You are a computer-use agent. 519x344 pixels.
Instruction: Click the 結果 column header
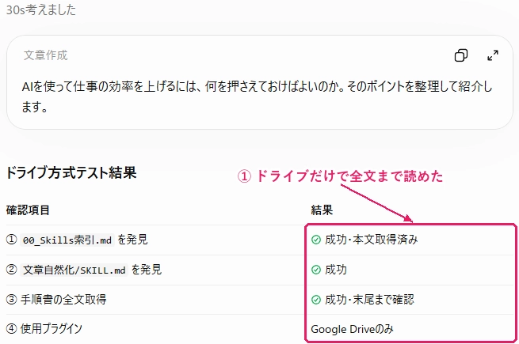coord(322,210)
